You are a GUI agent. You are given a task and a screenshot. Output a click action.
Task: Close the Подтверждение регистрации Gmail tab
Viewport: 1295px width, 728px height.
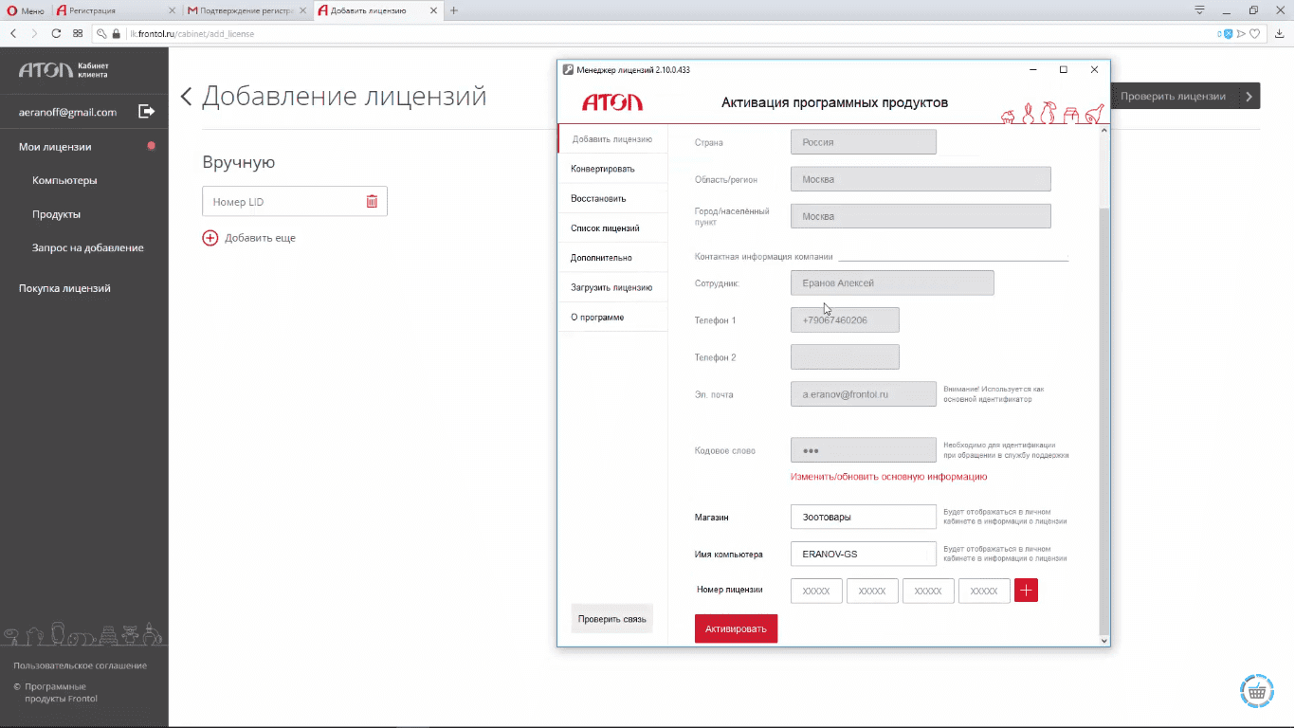(x=304, y=10)
